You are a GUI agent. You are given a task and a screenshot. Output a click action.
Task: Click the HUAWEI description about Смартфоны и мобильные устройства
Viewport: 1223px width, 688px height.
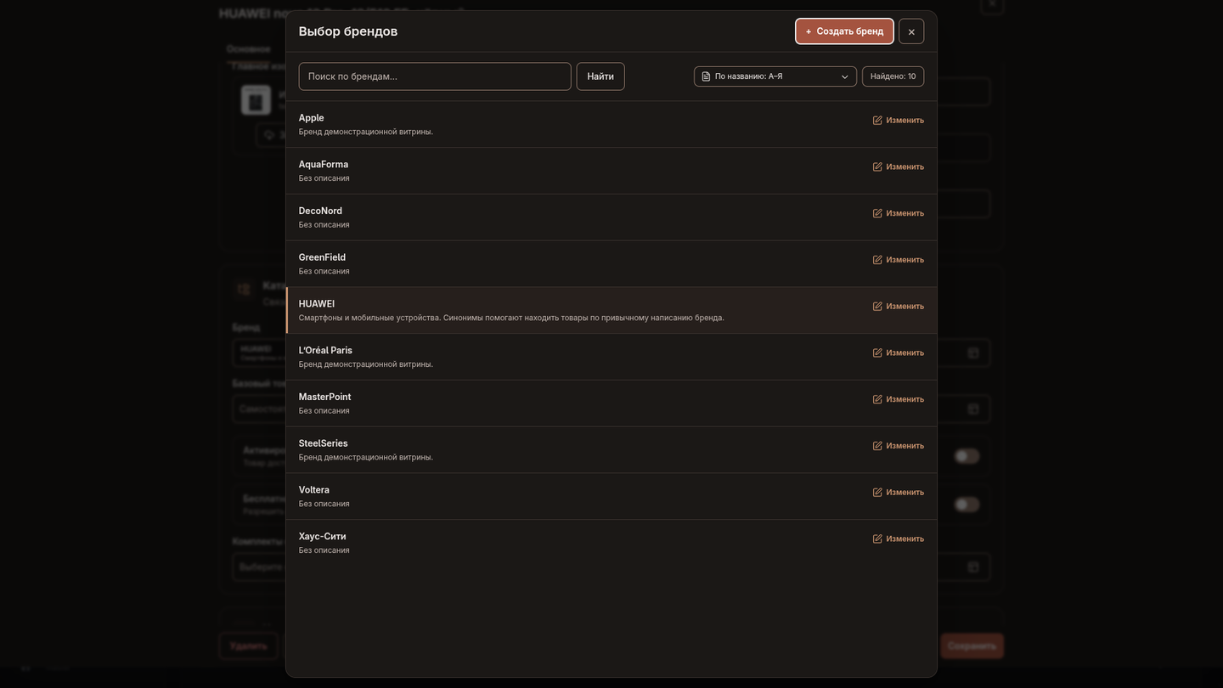(x=511, y=318)
